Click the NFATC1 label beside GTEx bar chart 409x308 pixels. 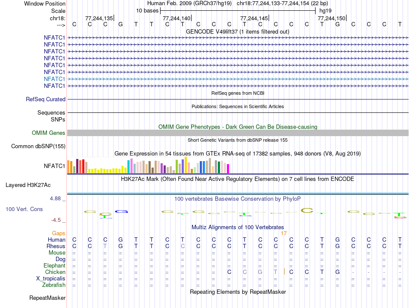pyautogui.click(x=54, y=166)
